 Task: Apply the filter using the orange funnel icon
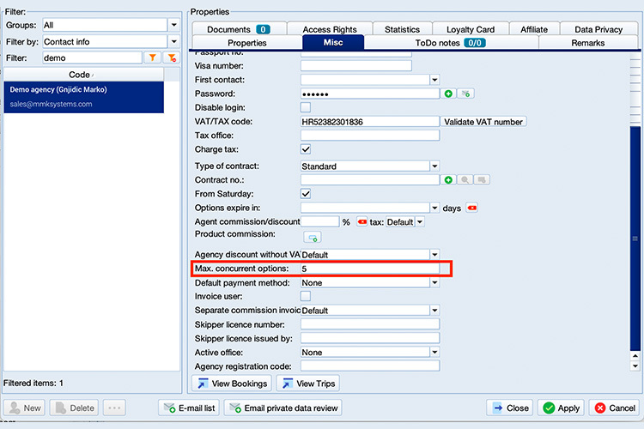tap(151, 58)
